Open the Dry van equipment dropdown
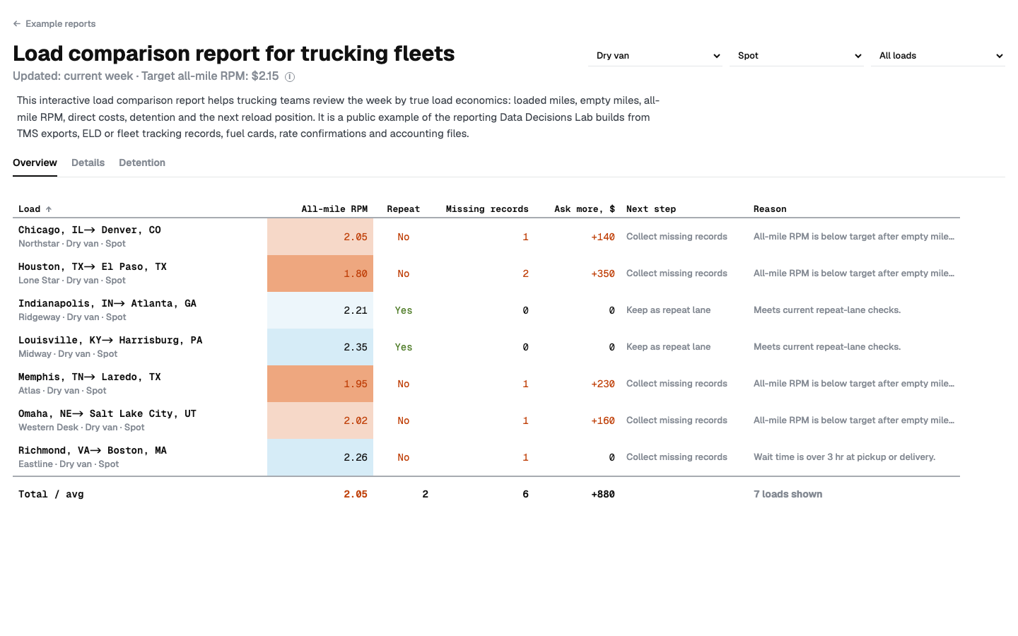 (655, 56)
